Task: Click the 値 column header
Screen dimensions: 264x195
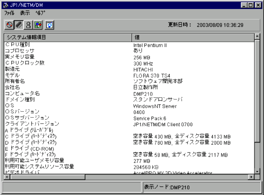Action: [x=193, y=38]
